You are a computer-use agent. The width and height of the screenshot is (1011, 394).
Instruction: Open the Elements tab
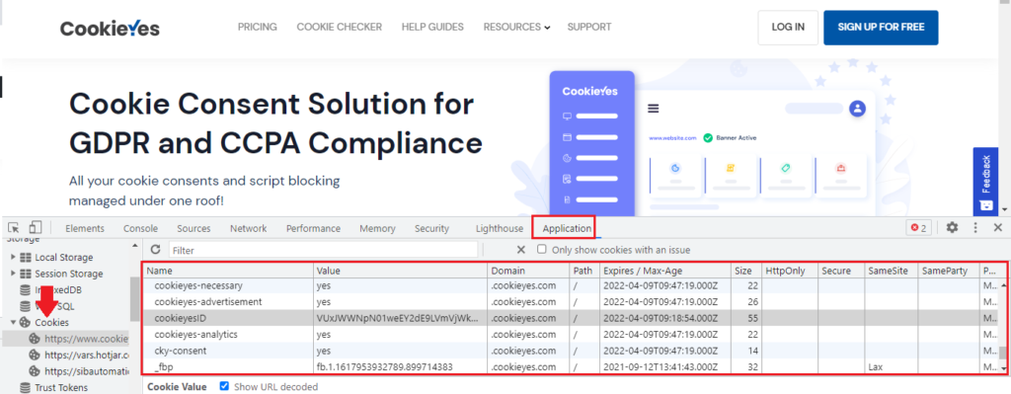85,228
